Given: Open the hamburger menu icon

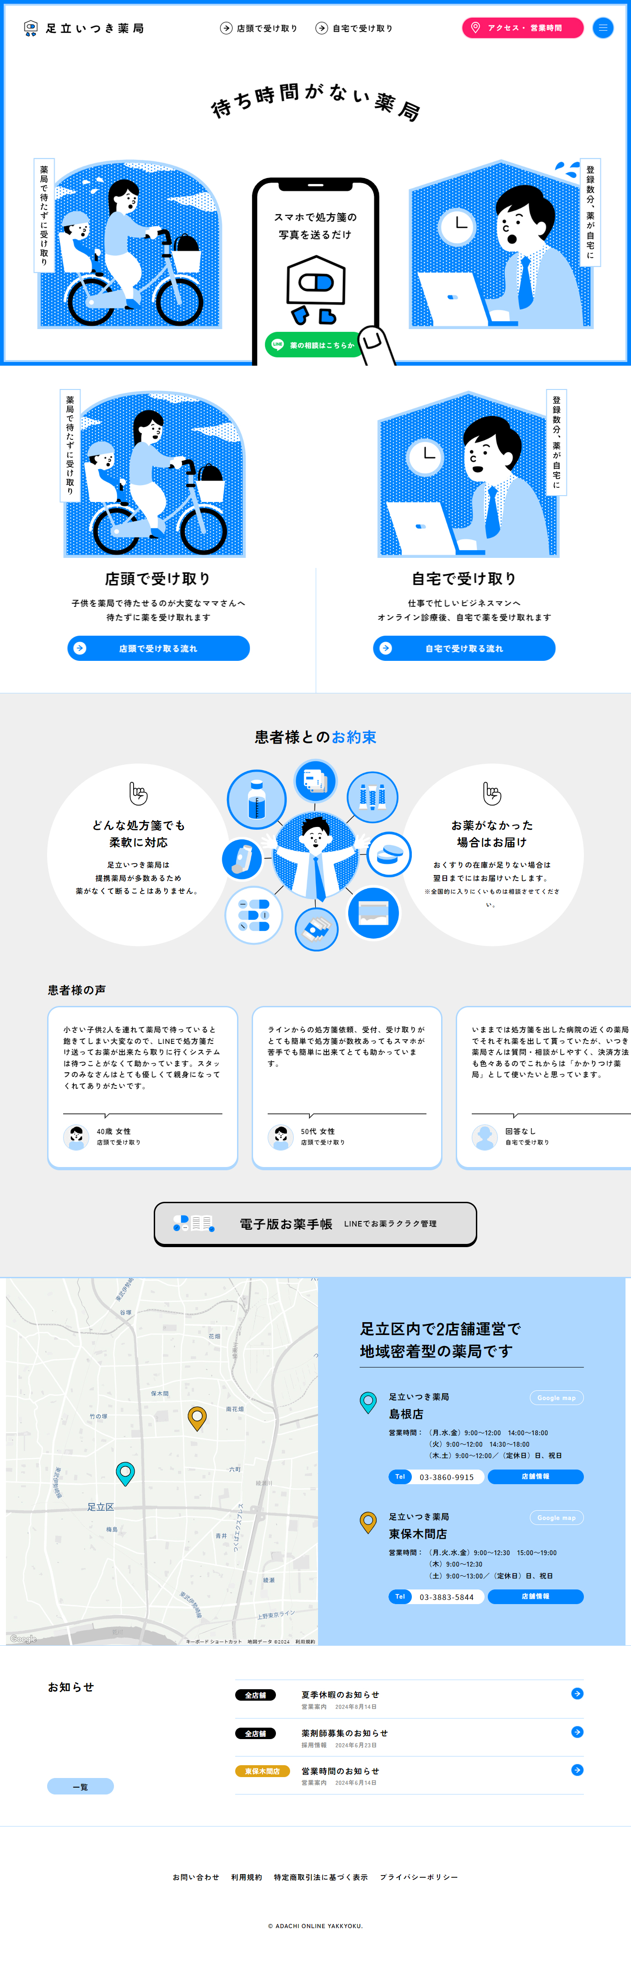Looking at the screenshot, I should (x=603, y=27).
